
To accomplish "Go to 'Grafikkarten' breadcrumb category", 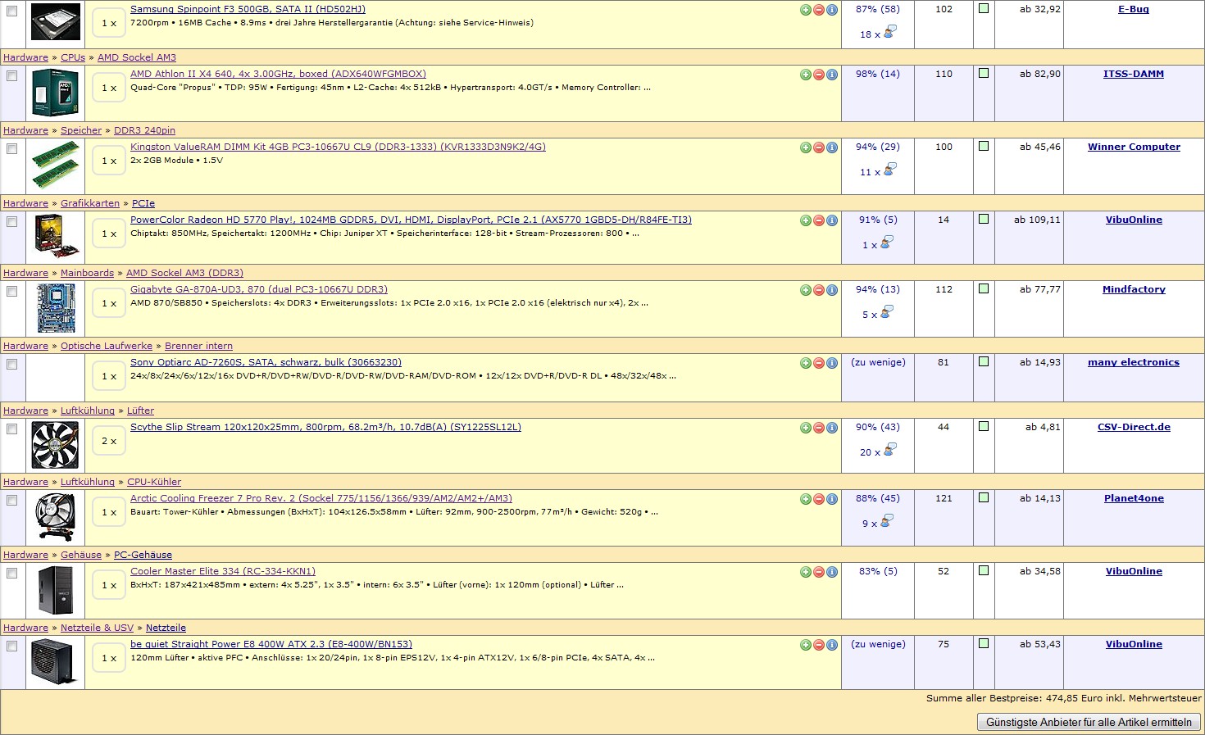I will (90, 203).
